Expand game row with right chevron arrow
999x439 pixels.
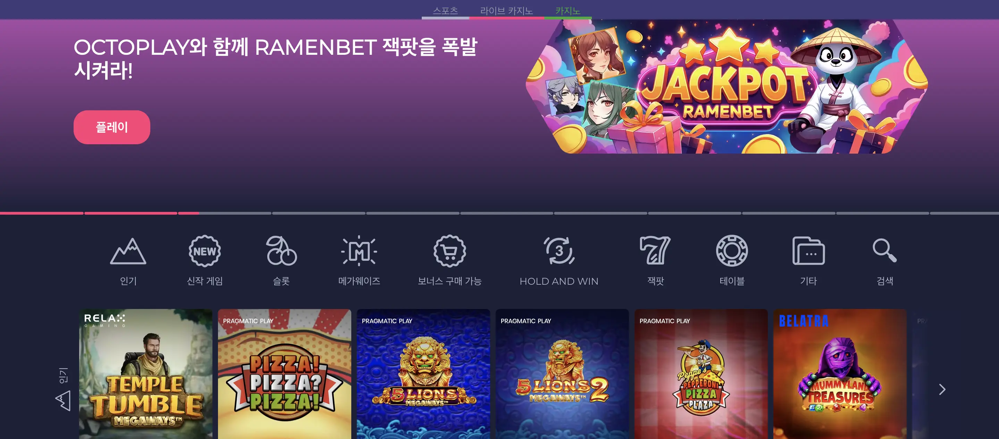click(942, 389)
